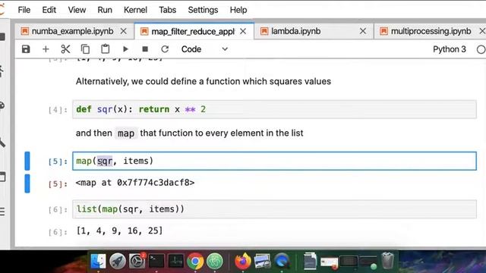Save the notebook with the floppy disk icon

click(26, 49)
